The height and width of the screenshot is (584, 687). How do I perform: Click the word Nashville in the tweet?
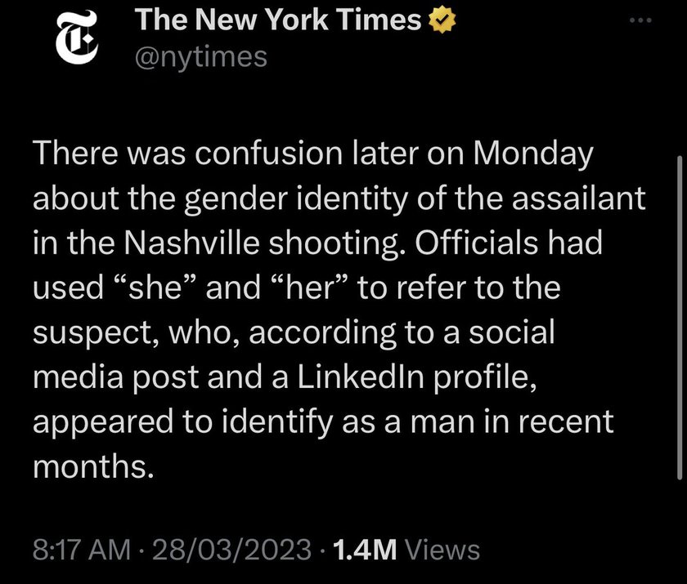[192, 243]
